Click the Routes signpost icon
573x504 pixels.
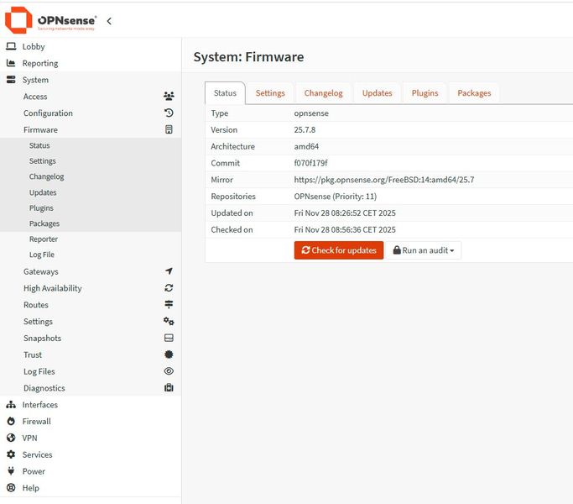(169, 304)
